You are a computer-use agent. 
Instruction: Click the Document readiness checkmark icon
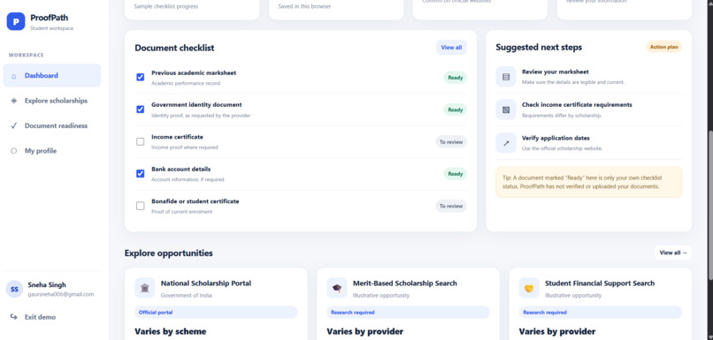13,125
